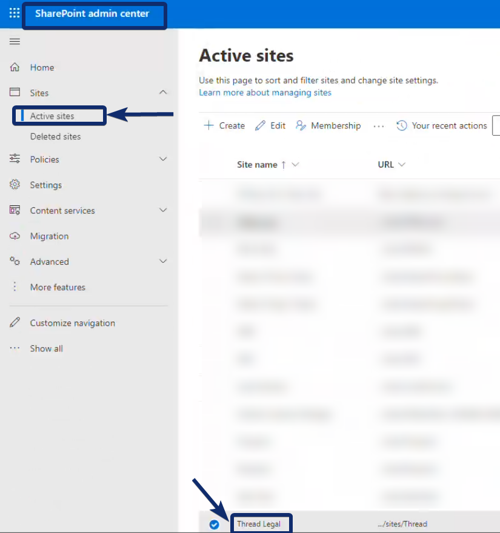Expand the Policies section chevron
500x533 pixels.
coord(163,159)
